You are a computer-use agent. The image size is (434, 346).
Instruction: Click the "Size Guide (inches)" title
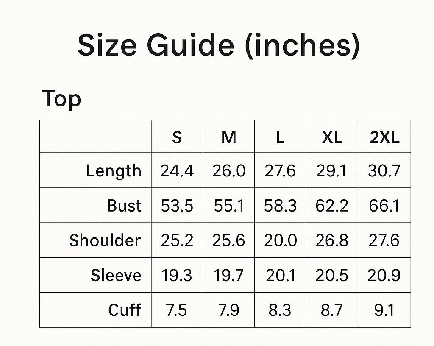pos(218,46)
